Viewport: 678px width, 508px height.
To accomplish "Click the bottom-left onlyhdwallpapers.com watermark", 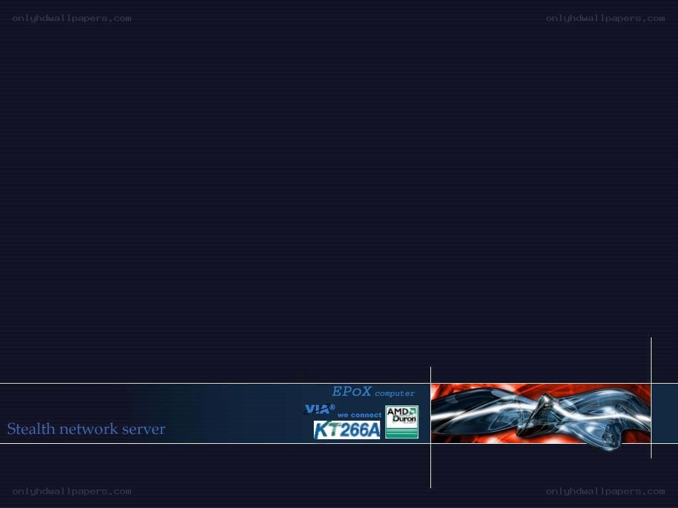I will [x=72, y=491].
